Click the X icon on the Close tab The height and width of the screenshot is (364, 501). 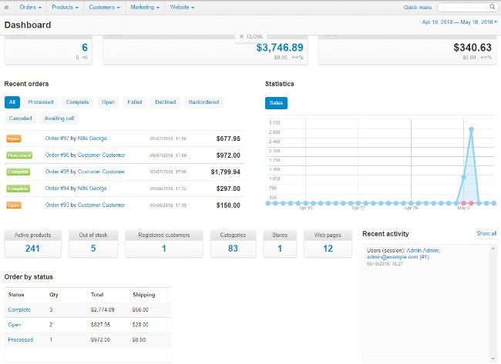241,36
